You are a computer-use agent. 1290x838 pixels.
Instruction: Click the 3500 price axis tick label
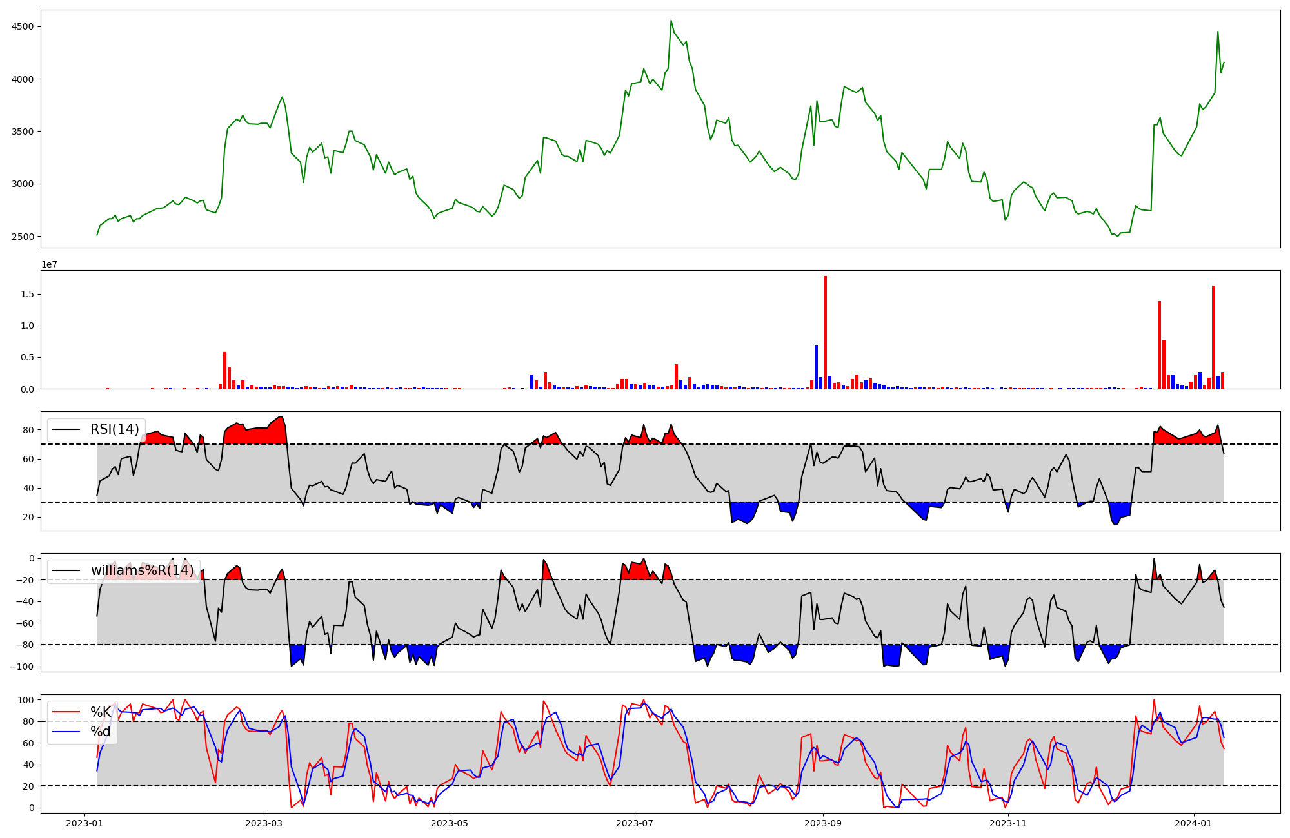[23, 132]
